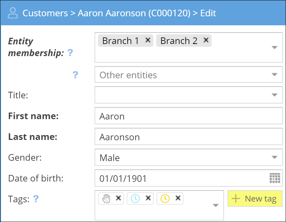Open the Title dropdown
Screen dimensions: 286x222
coord(275,95)
